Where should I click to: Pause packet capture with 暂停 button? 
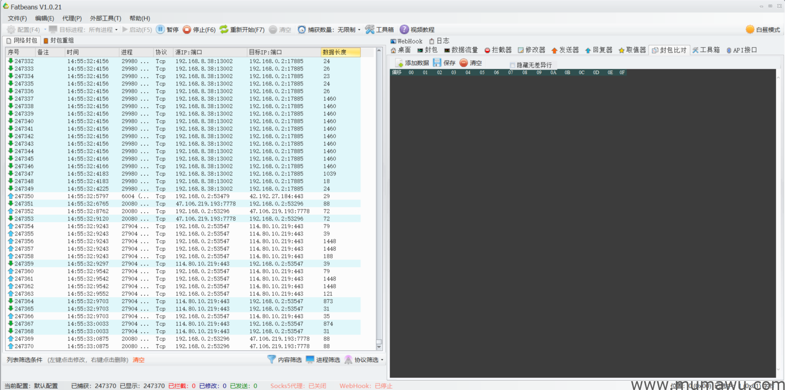click(167, 30)
